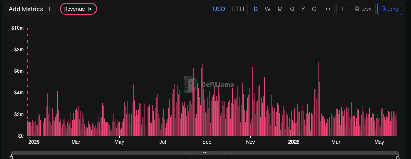Click the 2026 x-axis label
Image resolution: width=411 pixels, height=159 pixels.
[x=294, y=142]
